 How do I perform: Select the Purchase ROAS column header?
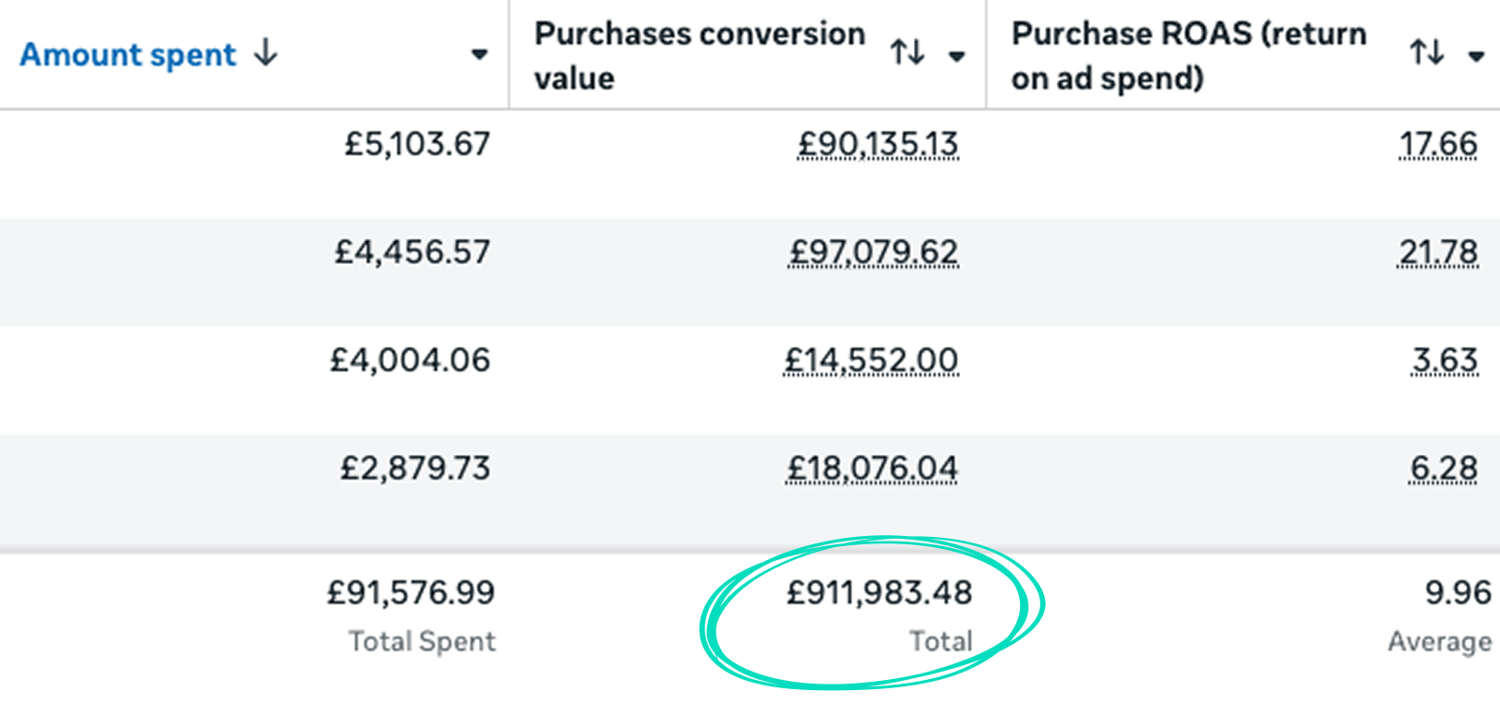click(1188, 53)
